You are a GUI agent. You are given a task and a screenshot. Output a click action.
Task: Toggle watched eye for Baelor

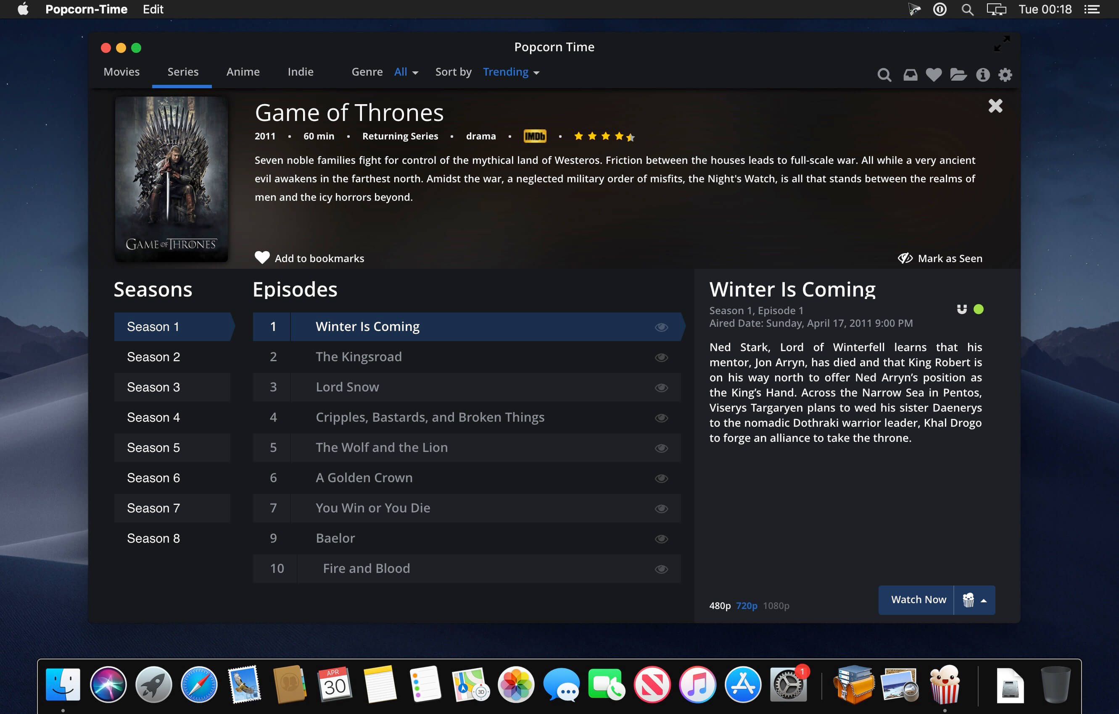click(x=661, y=538)
